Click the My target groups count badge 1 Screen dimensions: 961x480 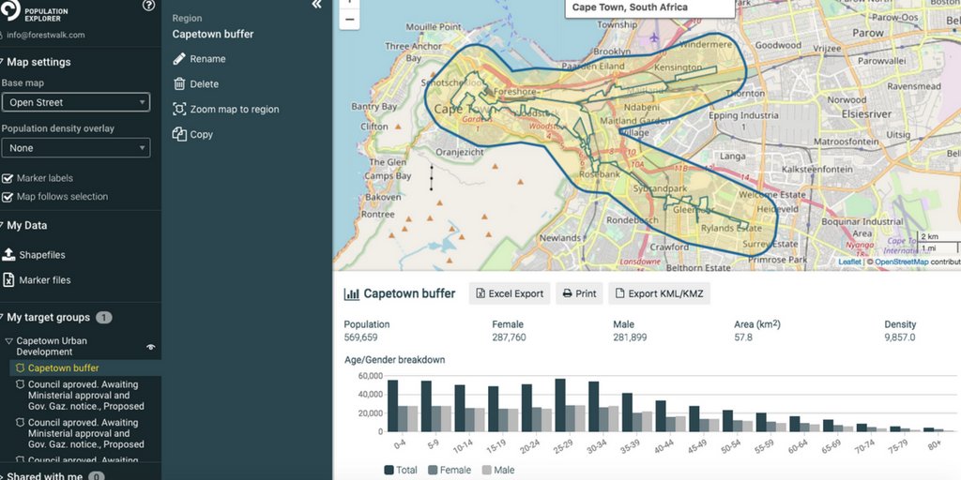(103, 317)
